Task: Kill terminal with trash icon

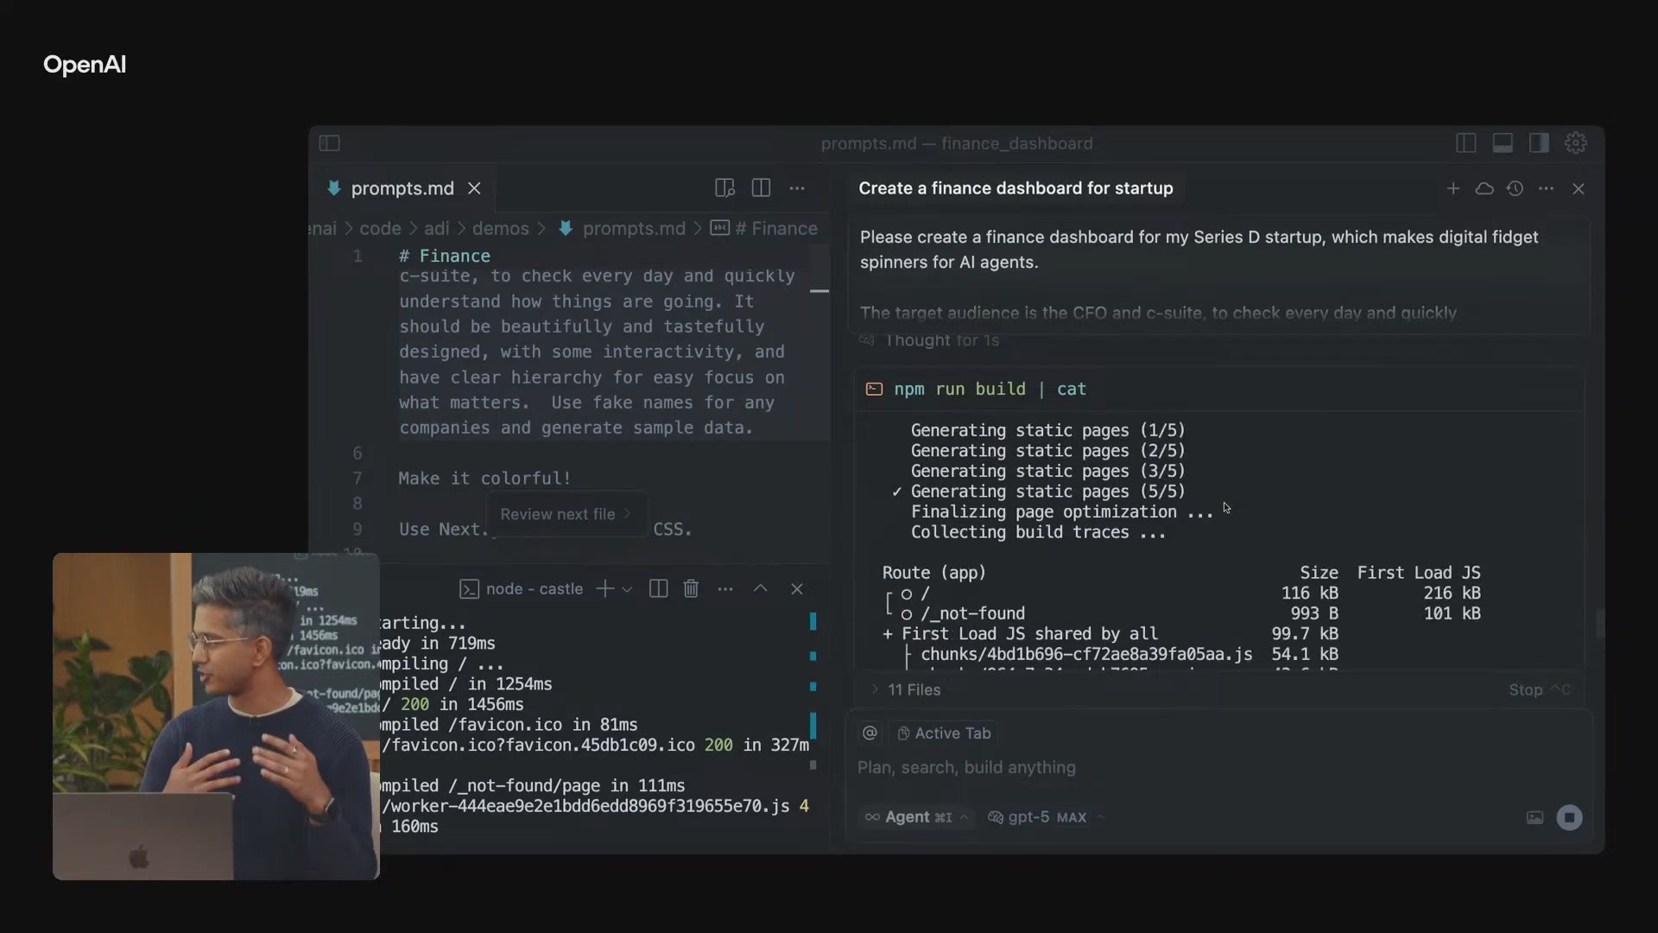Action: [691, 589]
